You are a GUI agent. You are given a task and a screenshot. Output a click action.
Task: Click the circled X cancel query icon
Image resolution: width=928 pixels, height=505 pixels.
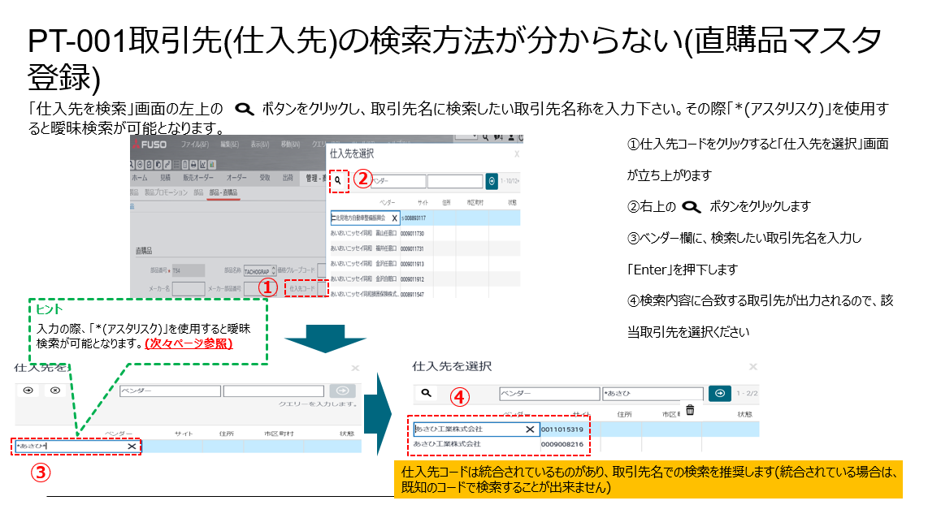[x=54, y=391]
